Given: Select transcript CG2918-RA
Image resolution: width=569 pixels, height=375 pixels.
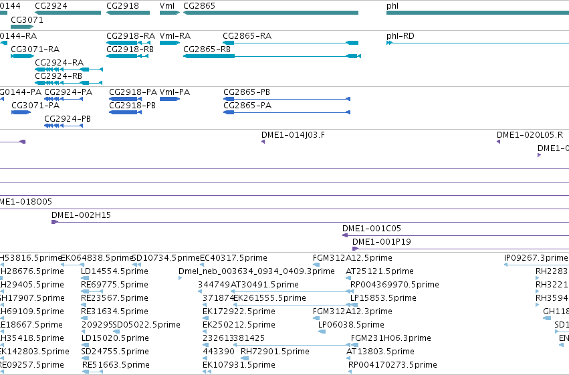Looking at the screenshot, I should click(x=128, y=43).
